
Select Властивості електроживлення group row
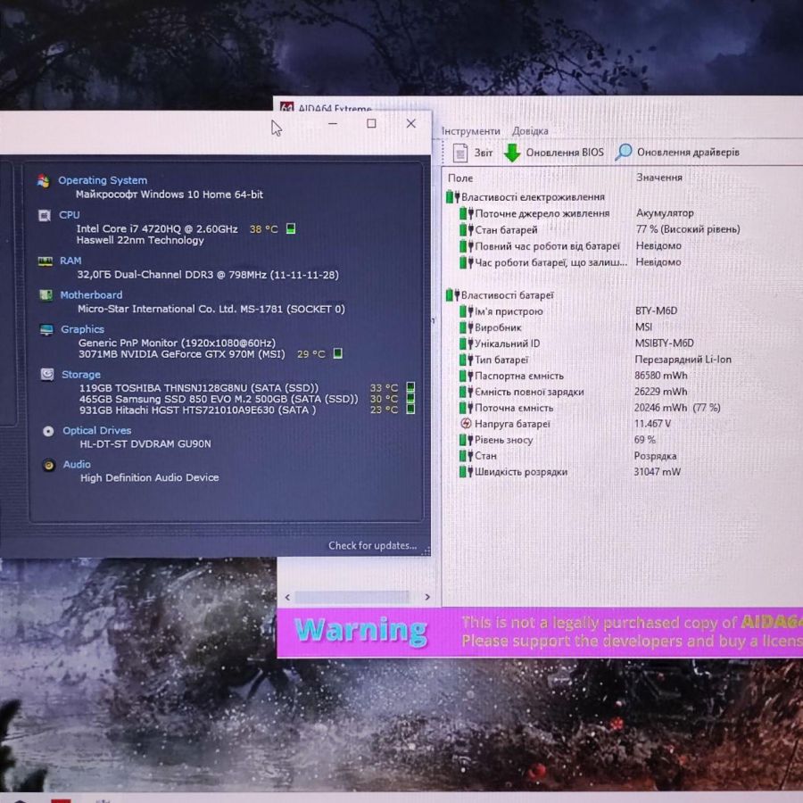(x=526, y=196)
